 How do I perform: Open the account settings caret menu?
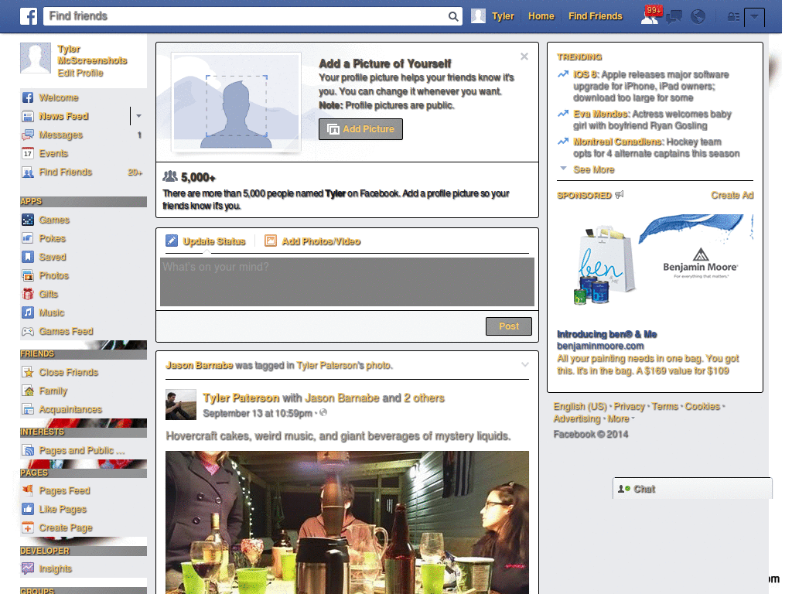point(755,15)
